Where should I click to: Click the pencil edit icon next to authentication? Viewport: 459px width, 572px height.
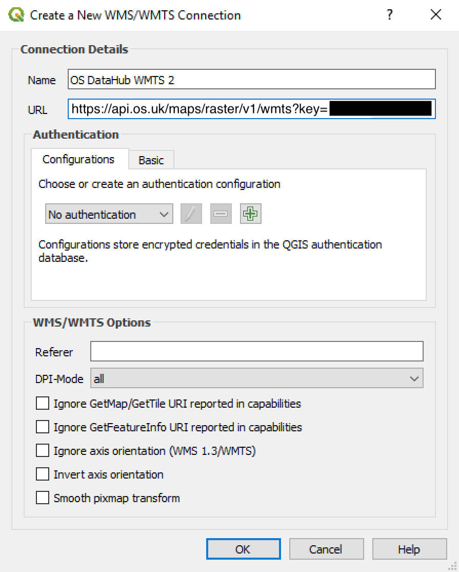[191, 214]
